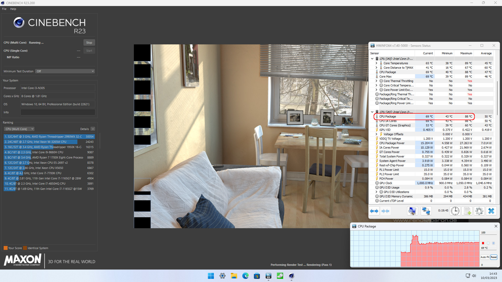Click lightning icon beside CPU Package Power
502x282 pixels.
coord(377,143)
